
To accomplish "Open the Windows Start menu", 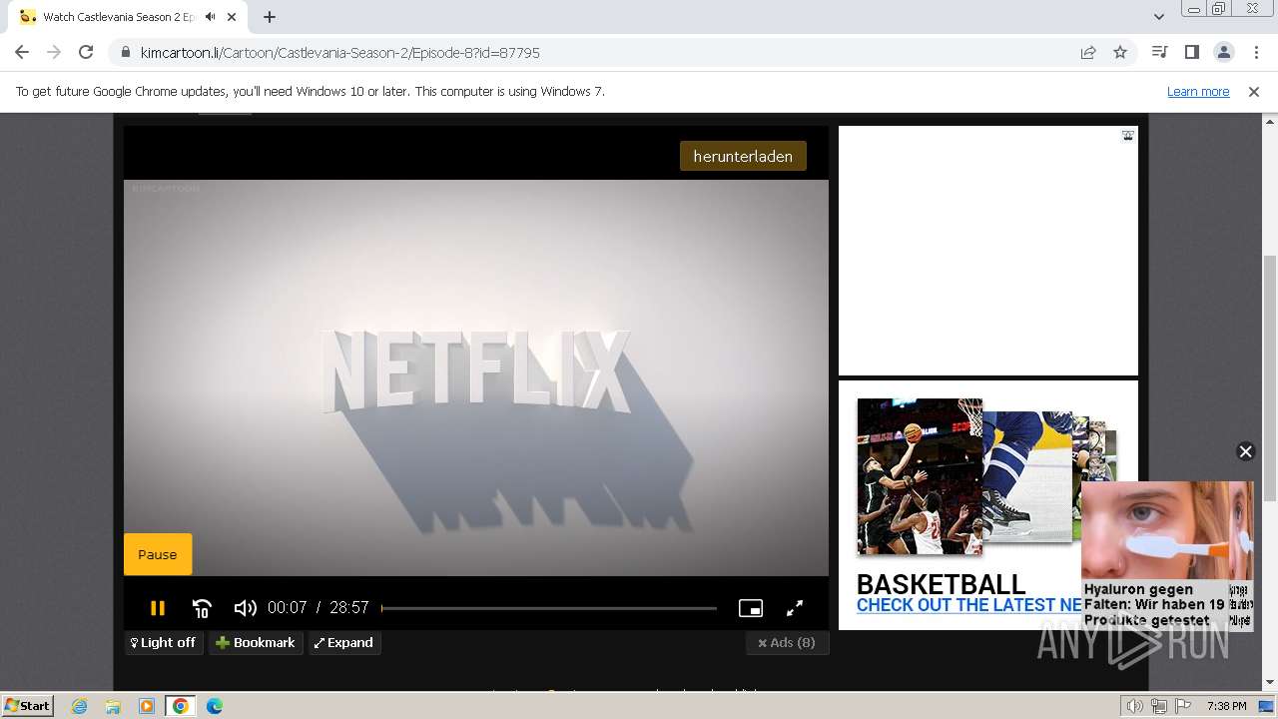I will 27,705.
